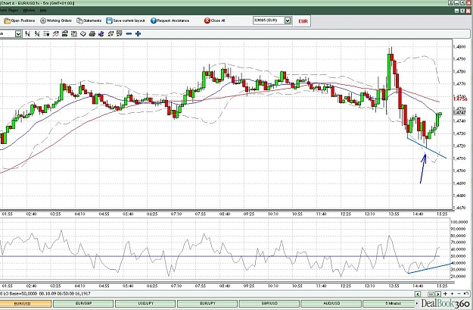Open the Help menu
Viewport: 473px width, 310px height.
pos(43,11)
